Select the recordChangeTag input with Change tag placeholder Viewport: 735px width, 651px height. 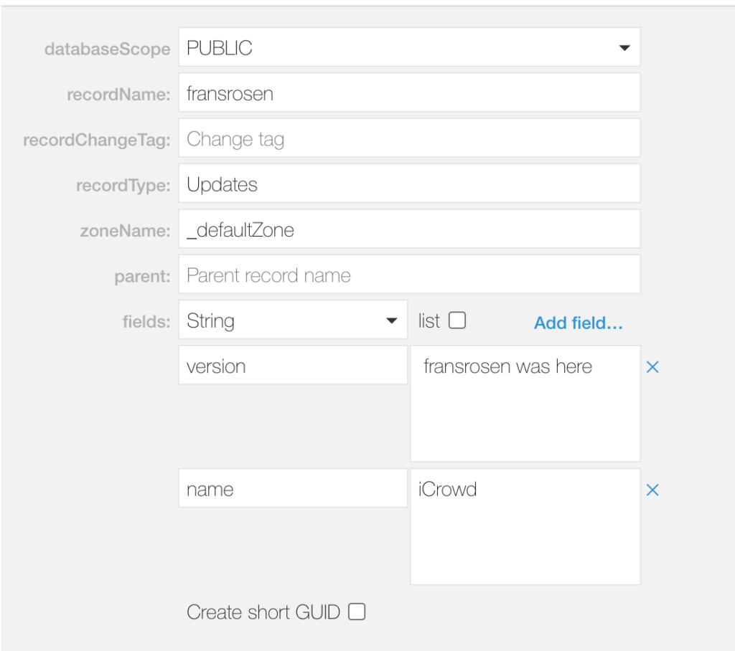point(408,138)
